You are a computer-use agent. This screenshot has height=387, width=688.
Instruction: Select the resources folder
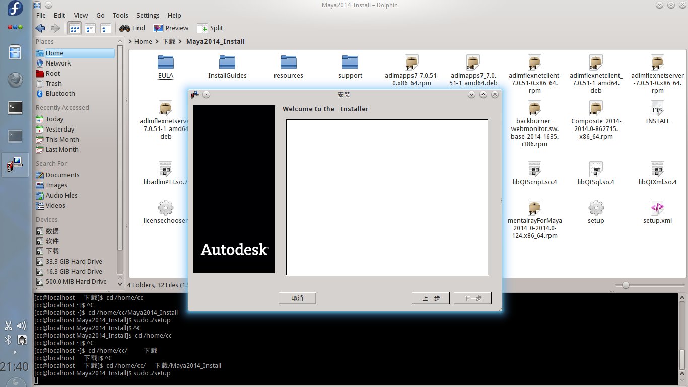(289, 67)
